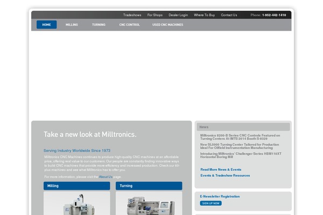
Task: Open the SL5000 Turning Center news item
Action: 240,146
